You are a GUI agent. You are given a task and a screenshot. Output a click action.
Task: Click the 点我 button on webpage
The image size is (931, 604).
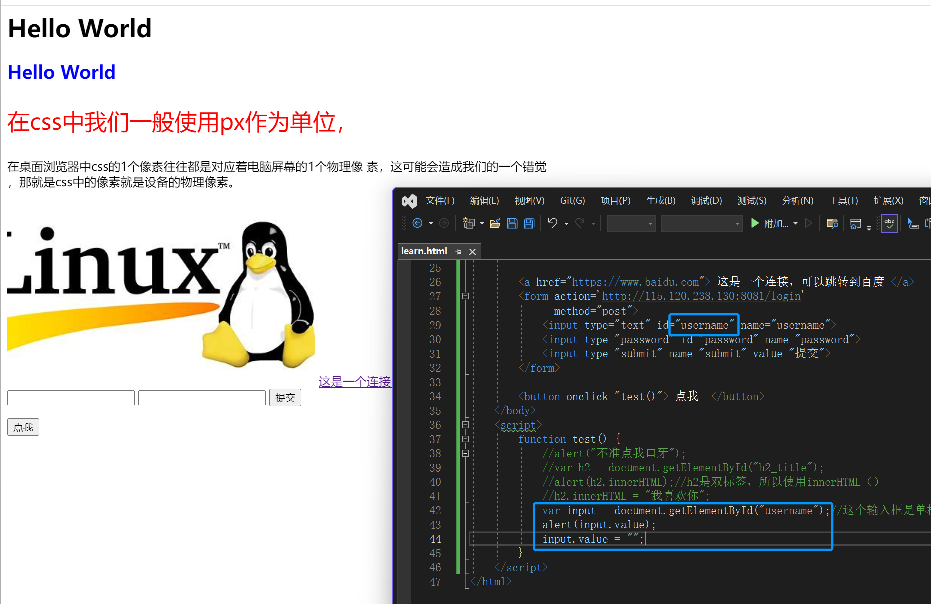point(23,427)
